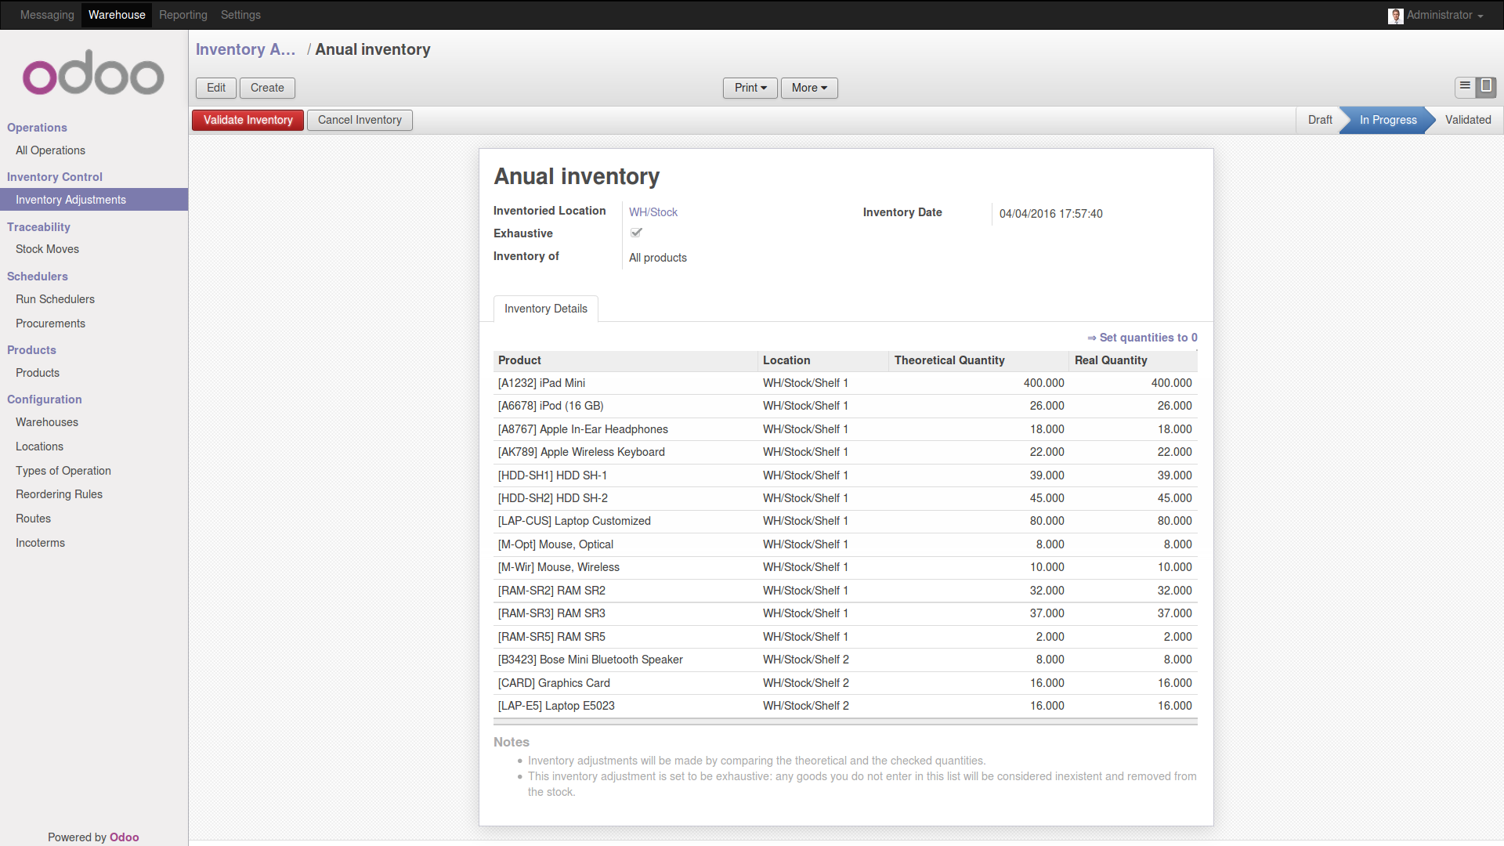Click the Validate Inventory button

(247, 120)
